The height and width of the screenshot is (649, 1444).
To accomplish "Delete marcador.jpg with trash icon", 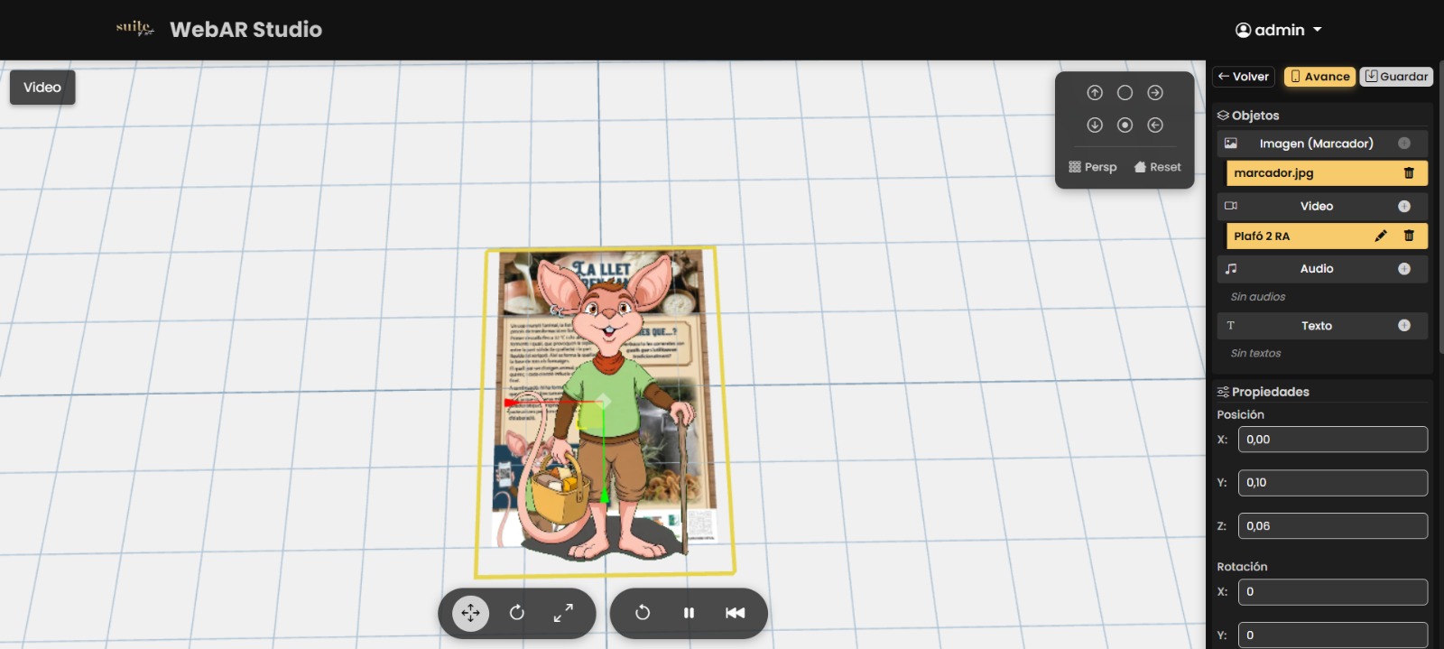I will (1409, 172).
